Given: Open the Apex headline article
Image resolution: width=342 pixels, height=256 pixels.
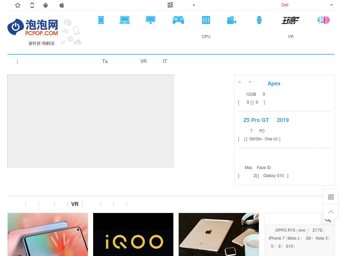Looking at the screenshot, I should click(259, 83).
